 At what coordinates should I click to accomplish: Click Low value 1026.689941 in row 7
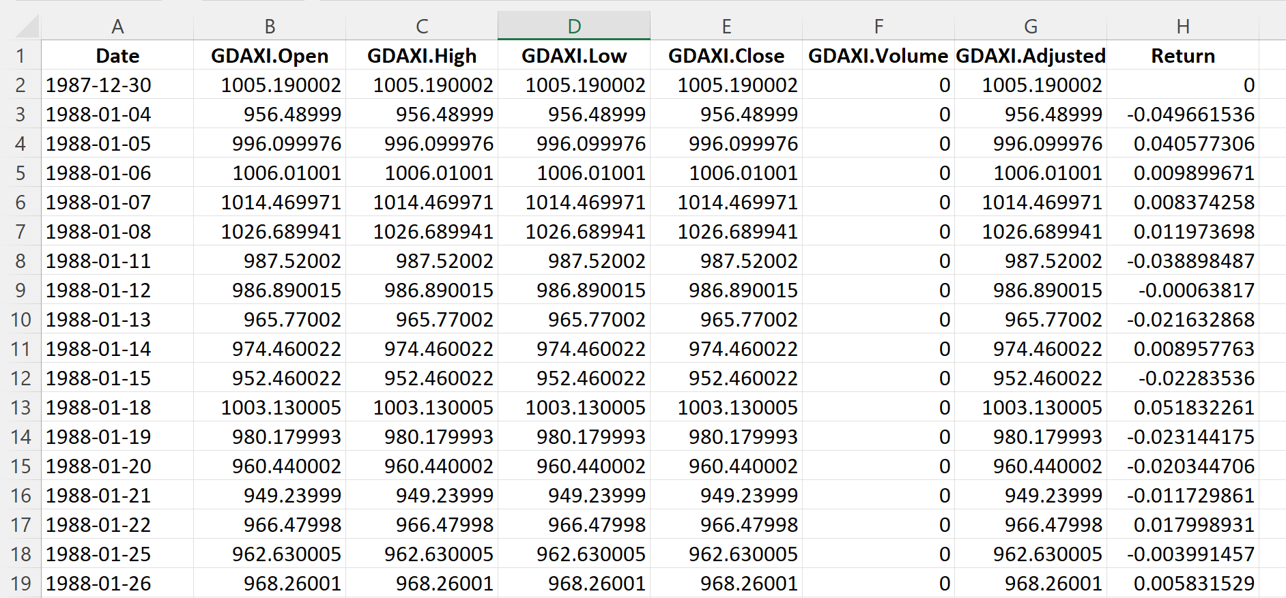[574, 231]
